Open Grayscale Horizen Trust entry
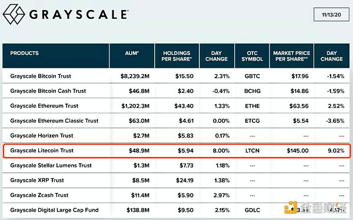The width and height of the screenshot is (353, 220). pyautogui.click(x=42, y=135)
